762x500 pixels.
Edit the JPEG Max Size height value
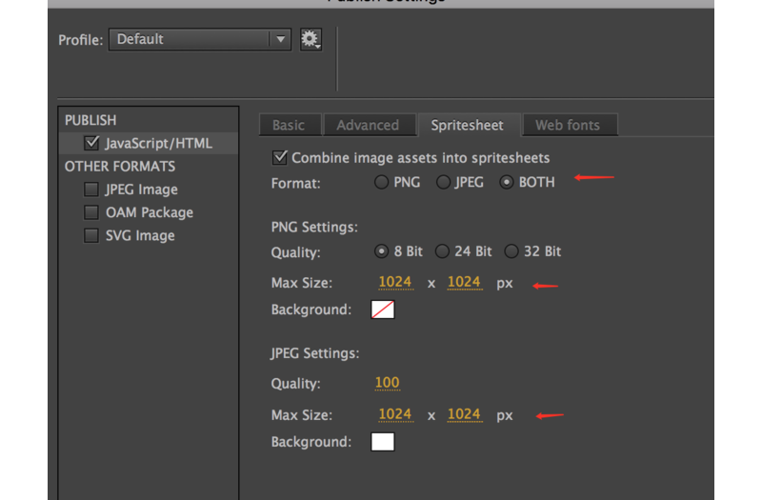coord(465,414)
